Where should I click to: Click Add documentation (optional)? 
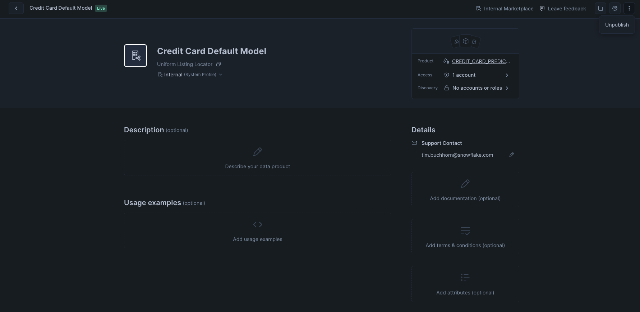tap(465, 190)
